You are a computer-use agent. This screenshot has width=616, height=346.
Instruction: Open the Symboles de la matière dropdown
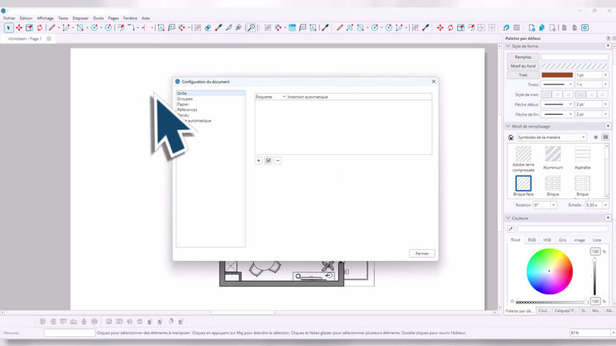click(551, 137)
